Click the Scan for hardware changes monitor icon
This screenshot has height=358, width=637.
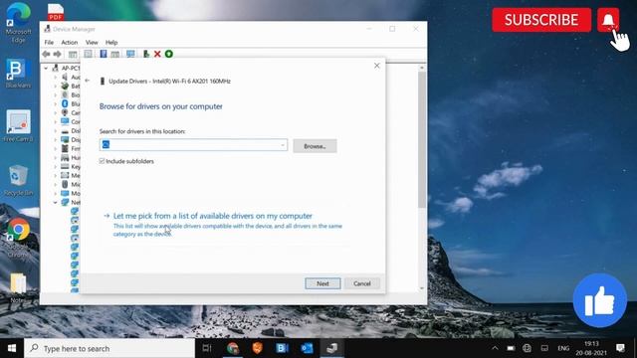130,54
